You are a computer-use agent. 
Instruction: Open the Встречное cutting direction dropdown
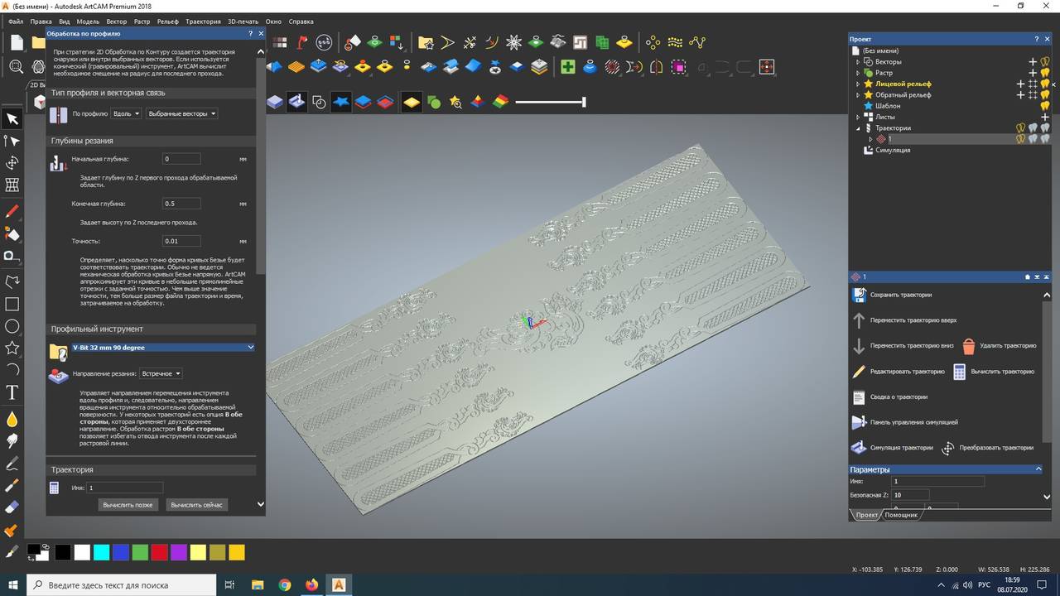coord(161,373)
